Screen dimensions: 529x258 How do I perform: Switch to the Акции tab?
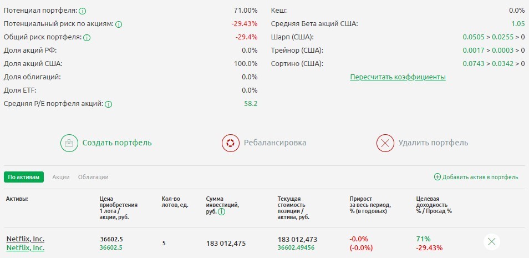click(x=61, y=177)
